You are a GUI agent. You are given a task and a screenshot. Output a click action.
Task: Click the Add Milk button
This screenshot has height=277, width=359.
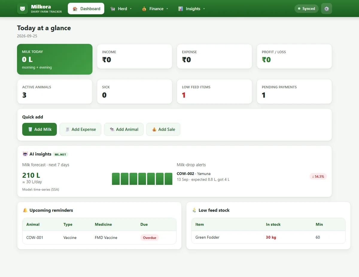[39, 129]
